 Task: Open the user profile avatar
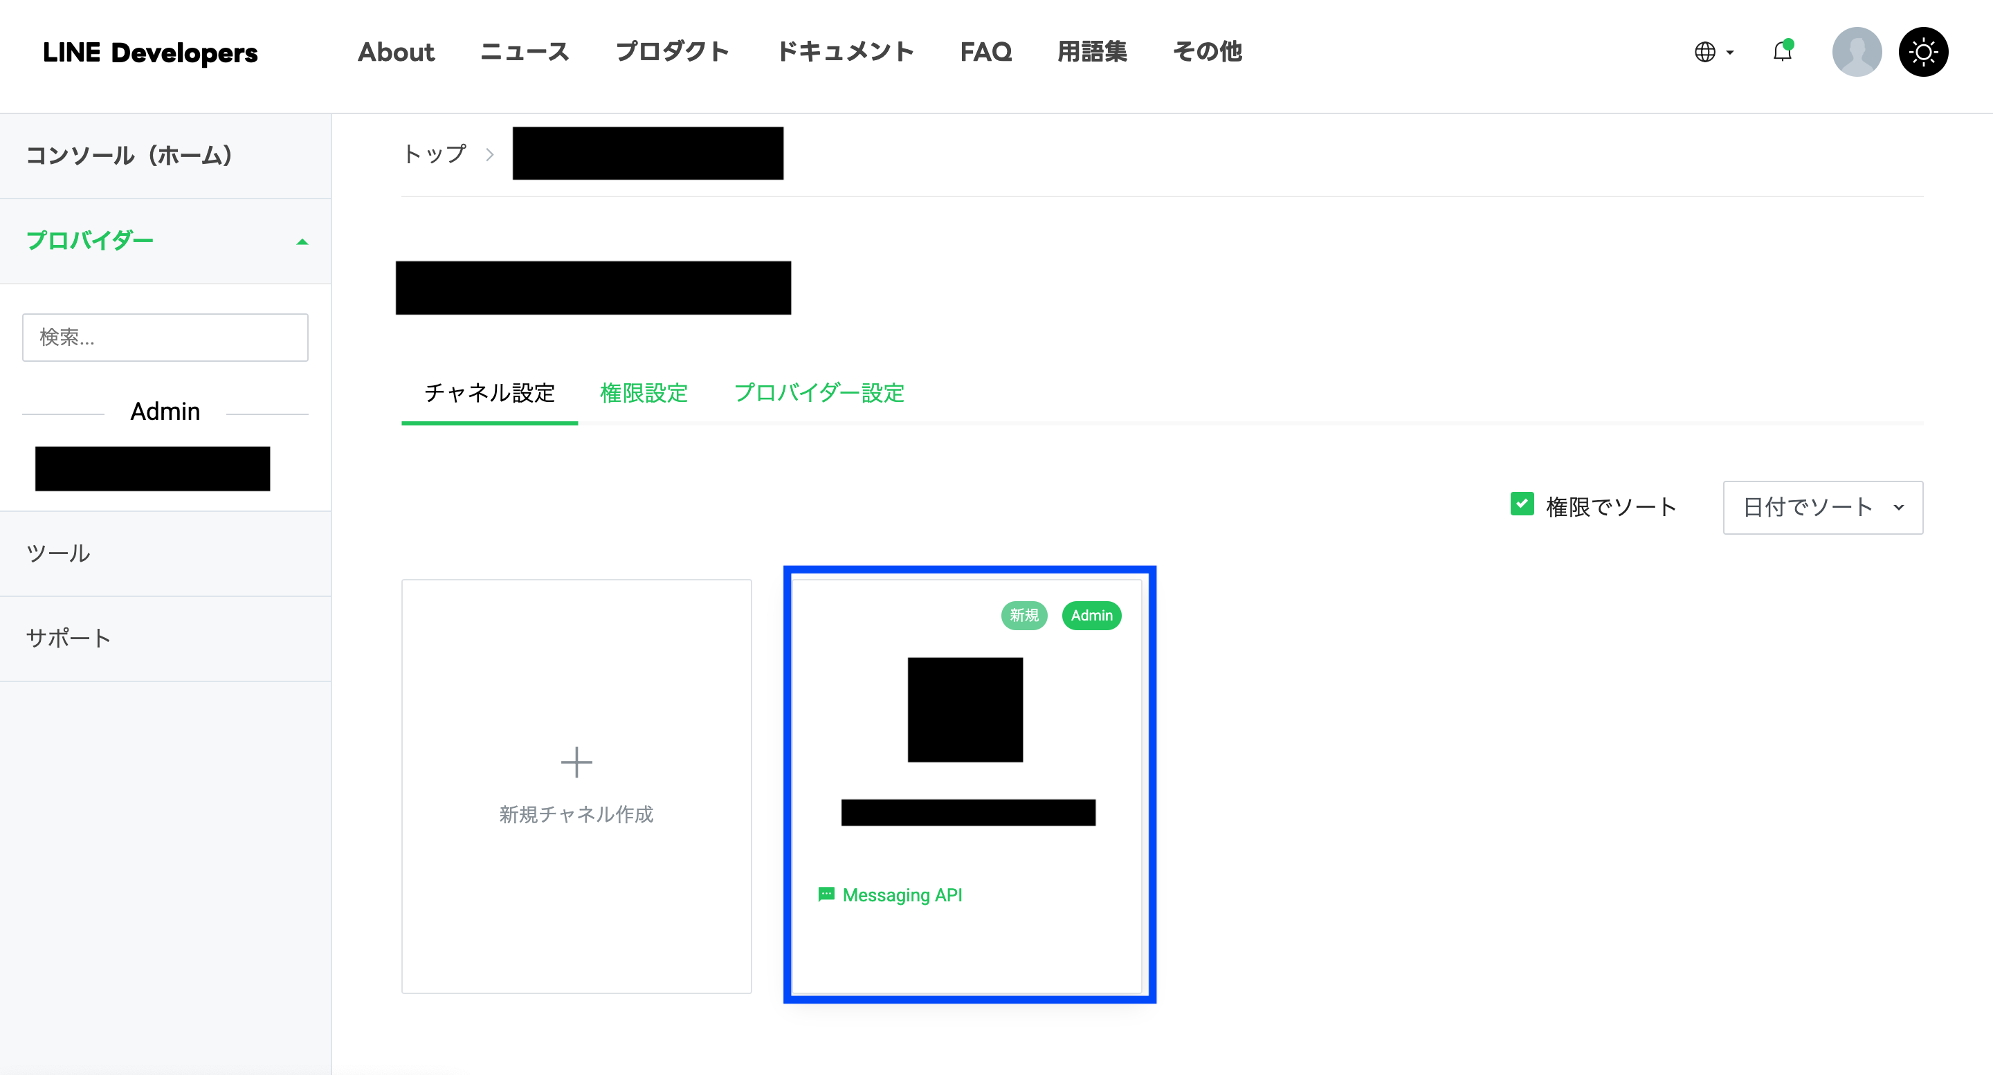tap(1856, 52)
